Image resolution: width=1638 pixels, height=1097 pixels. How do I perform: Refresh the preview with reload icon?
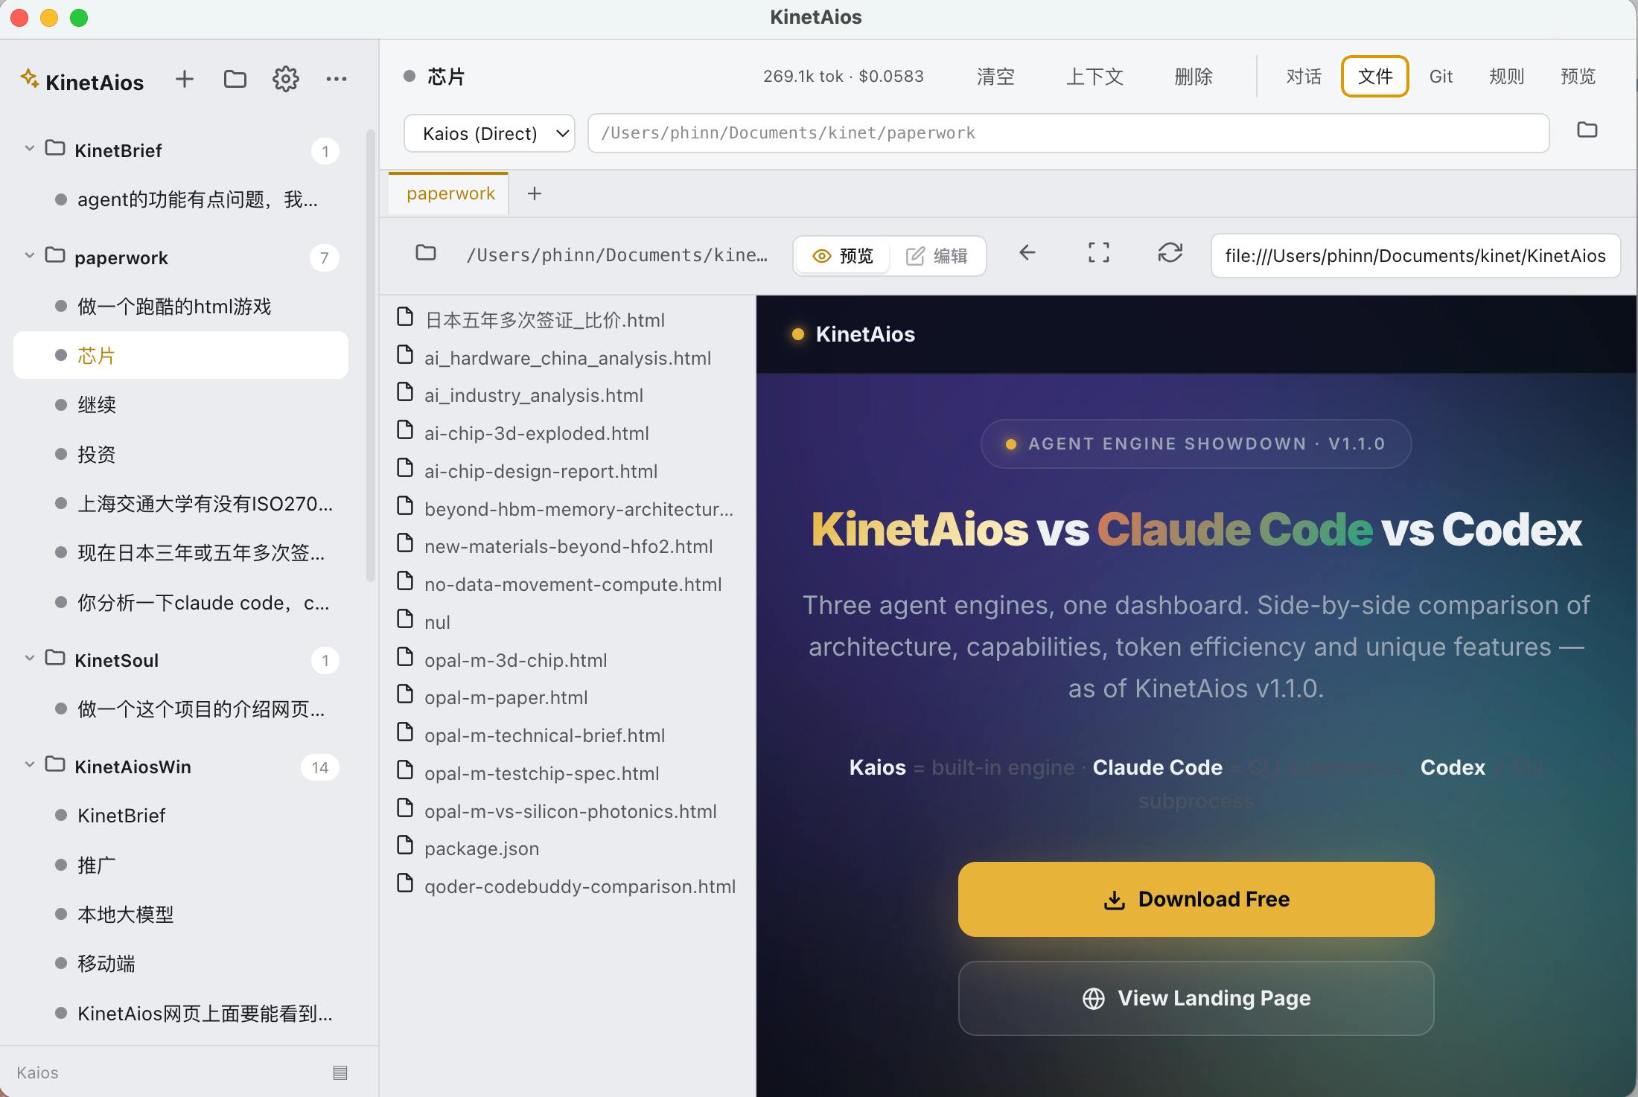[1170, 253]
